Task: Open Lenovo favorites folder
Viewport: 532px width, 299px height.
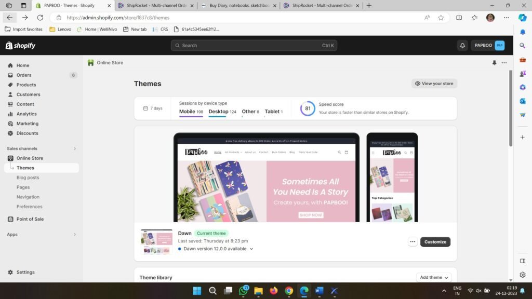Action: pos(60,29)
